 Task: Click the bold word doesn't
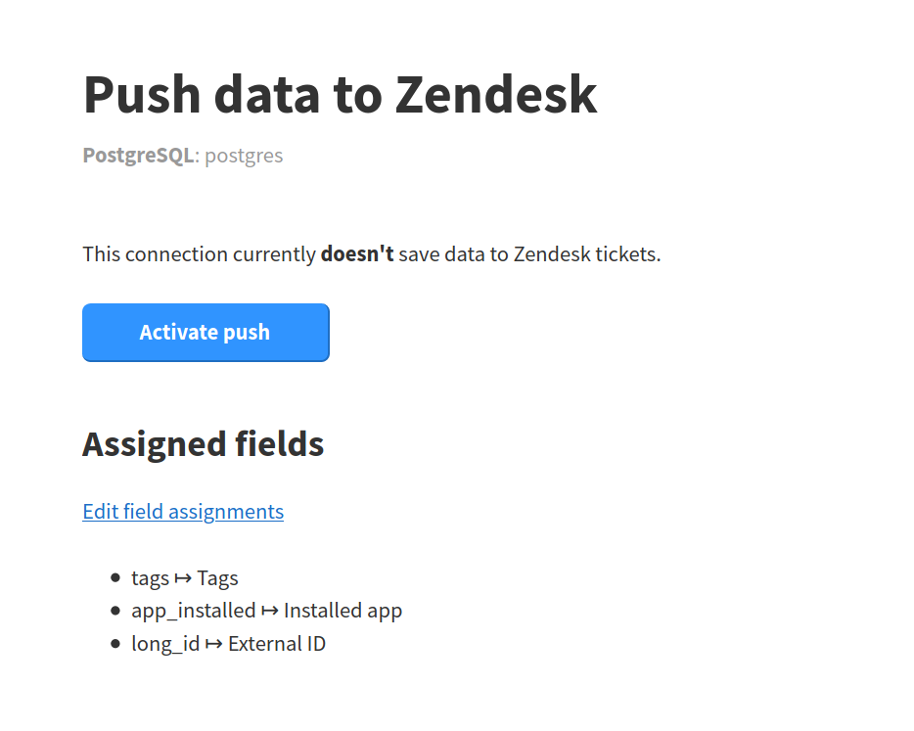pos(357,254)
